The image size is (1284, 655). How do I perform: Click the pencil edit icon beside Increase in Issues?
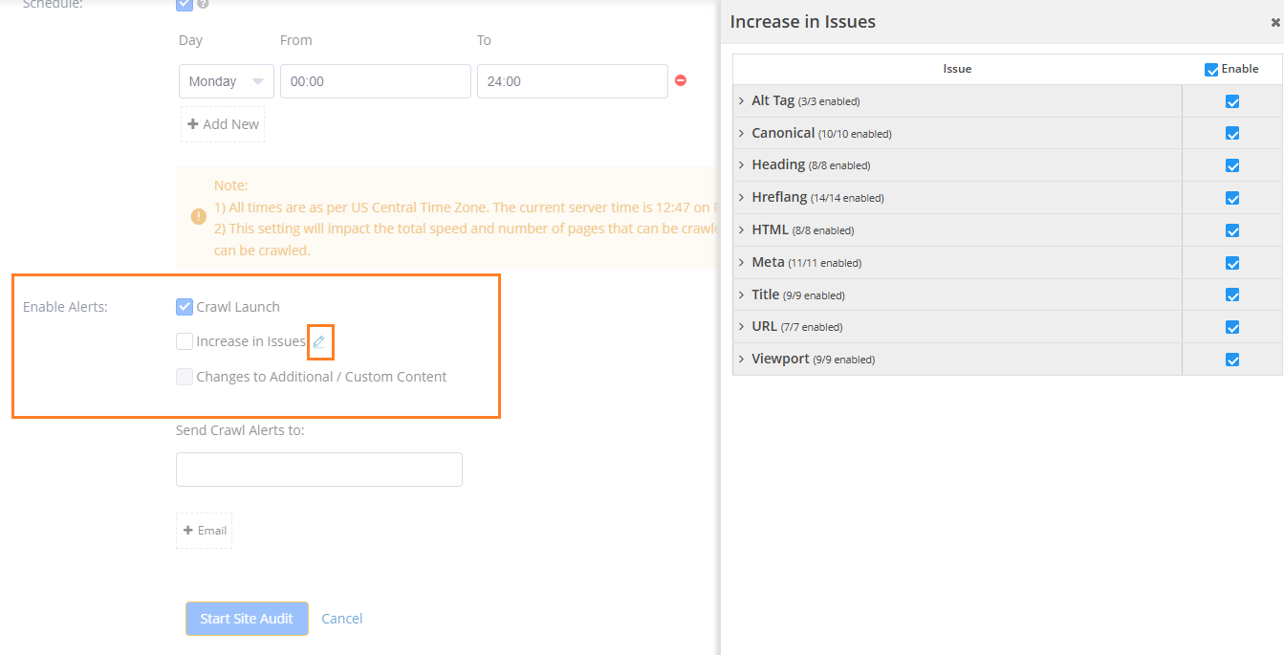point(319,341)
